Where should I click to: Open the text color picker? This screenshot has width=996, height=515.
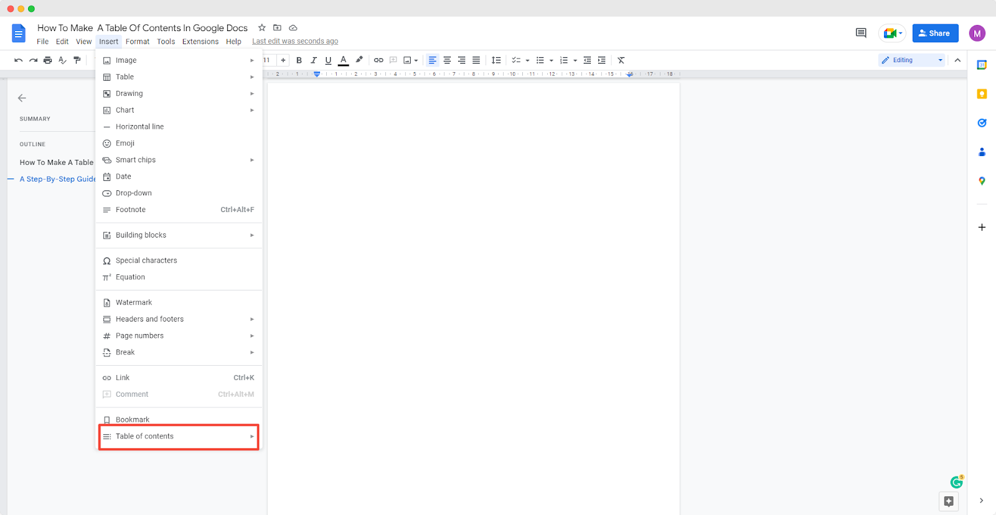(343, 60)
